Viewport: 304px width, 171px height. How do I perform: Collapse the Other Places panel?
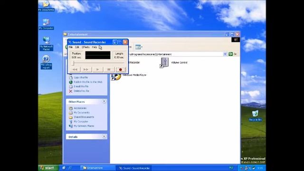tap(104, 101)
